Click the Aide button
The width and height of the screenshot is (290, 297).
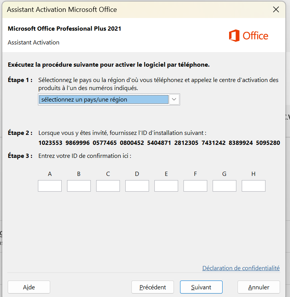pos(29,287)
